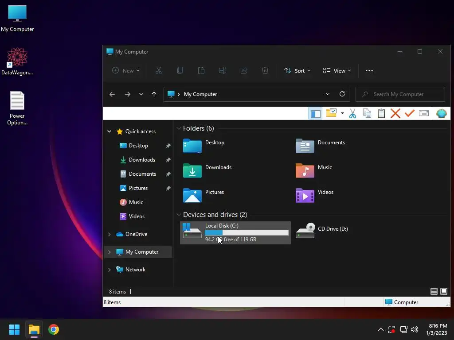Collapse the Devices and drives (2) group
The image size is (454, 340).
[x=179, y=215]
